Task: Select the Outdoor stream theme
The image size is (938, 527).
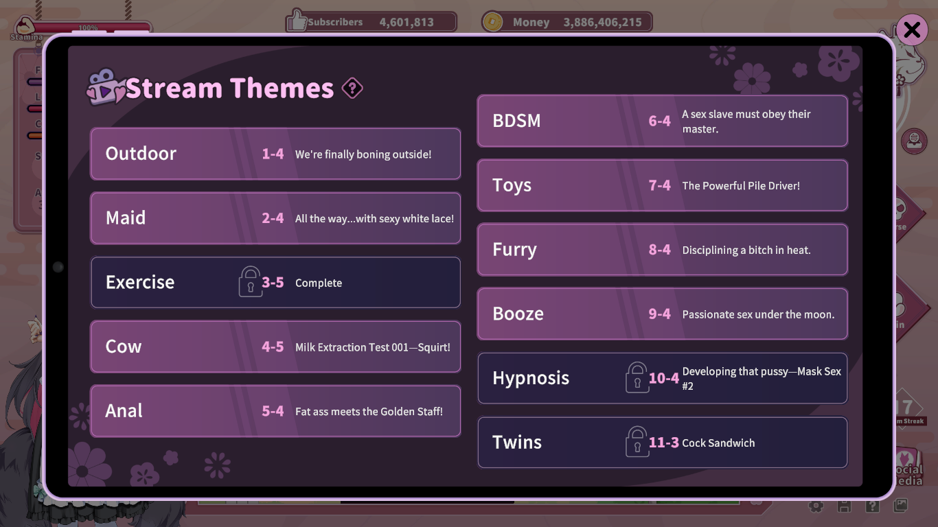Action: pos(275,154)
